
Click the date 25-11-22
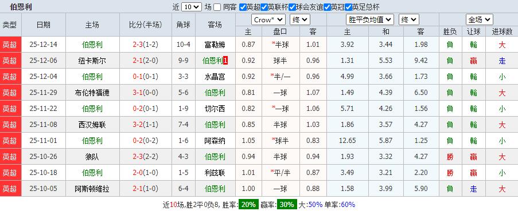[x=43, y=109]
